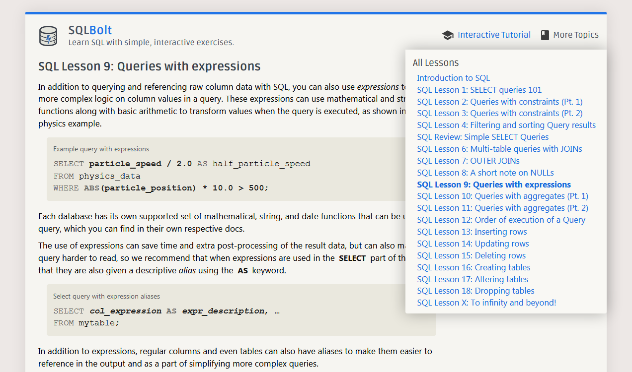Screen dimensions: 632x372
Task: Go to Lesson 12: Order of execution
Action: coord(501,220)
